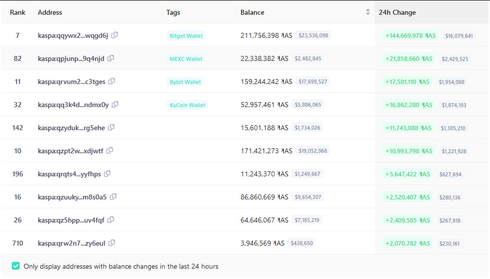Image resolution: width=490 pixels, height=279 pixels.
Task: Copy address kaspa:qrw2n7...zy6eul
Action: point(112,243)
